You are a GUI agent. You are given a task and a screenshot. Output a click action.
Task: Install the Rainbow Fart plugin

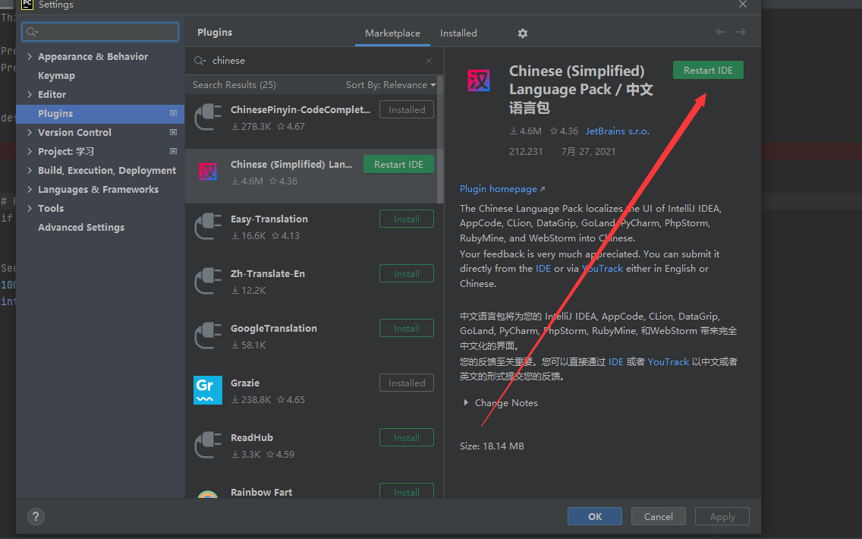tap(406, 491)
